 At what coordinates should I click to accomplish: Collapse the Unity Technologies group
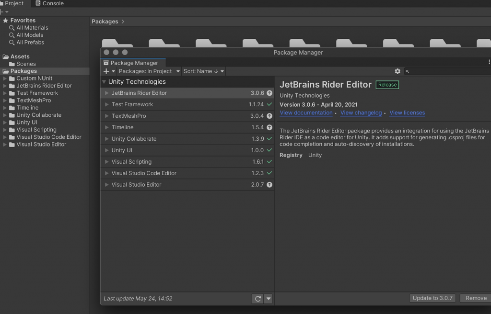pyautogui.click(x=104, y=82)
